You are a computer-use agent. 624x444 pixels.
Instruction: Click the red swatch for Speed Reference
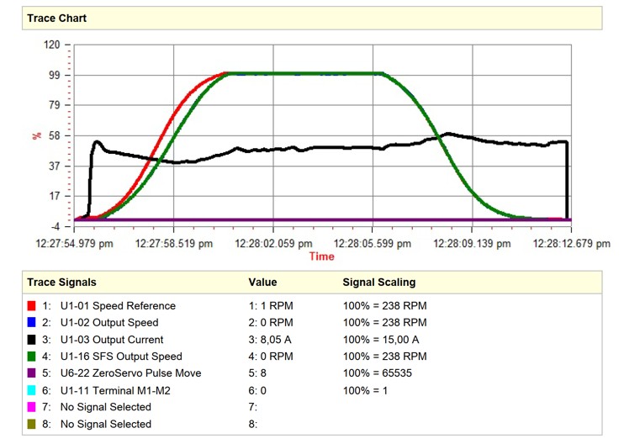point(32,306)
